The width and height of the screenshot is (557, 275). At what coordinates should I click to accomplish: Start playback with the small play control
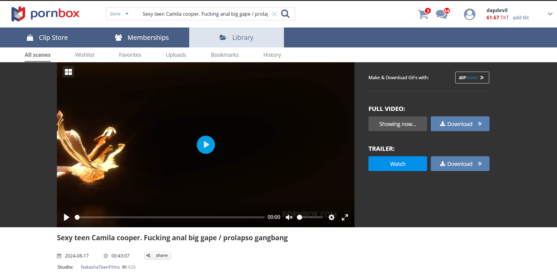click(67, 217)
